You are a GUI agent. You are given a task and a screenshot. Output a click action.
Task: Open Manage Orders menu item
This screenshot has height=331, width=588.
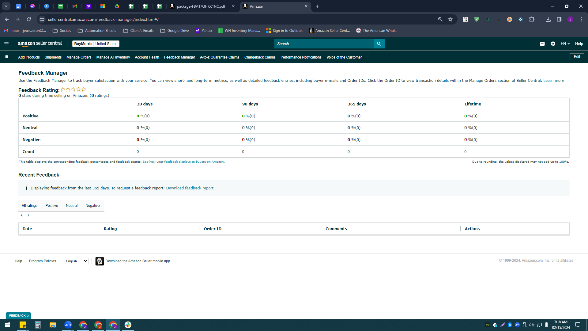pyautogui.click(x=79, y=57)
